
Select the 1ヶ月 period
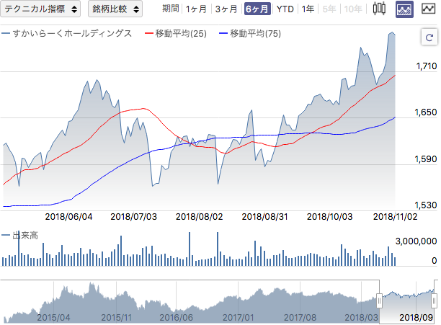point(196,9)
